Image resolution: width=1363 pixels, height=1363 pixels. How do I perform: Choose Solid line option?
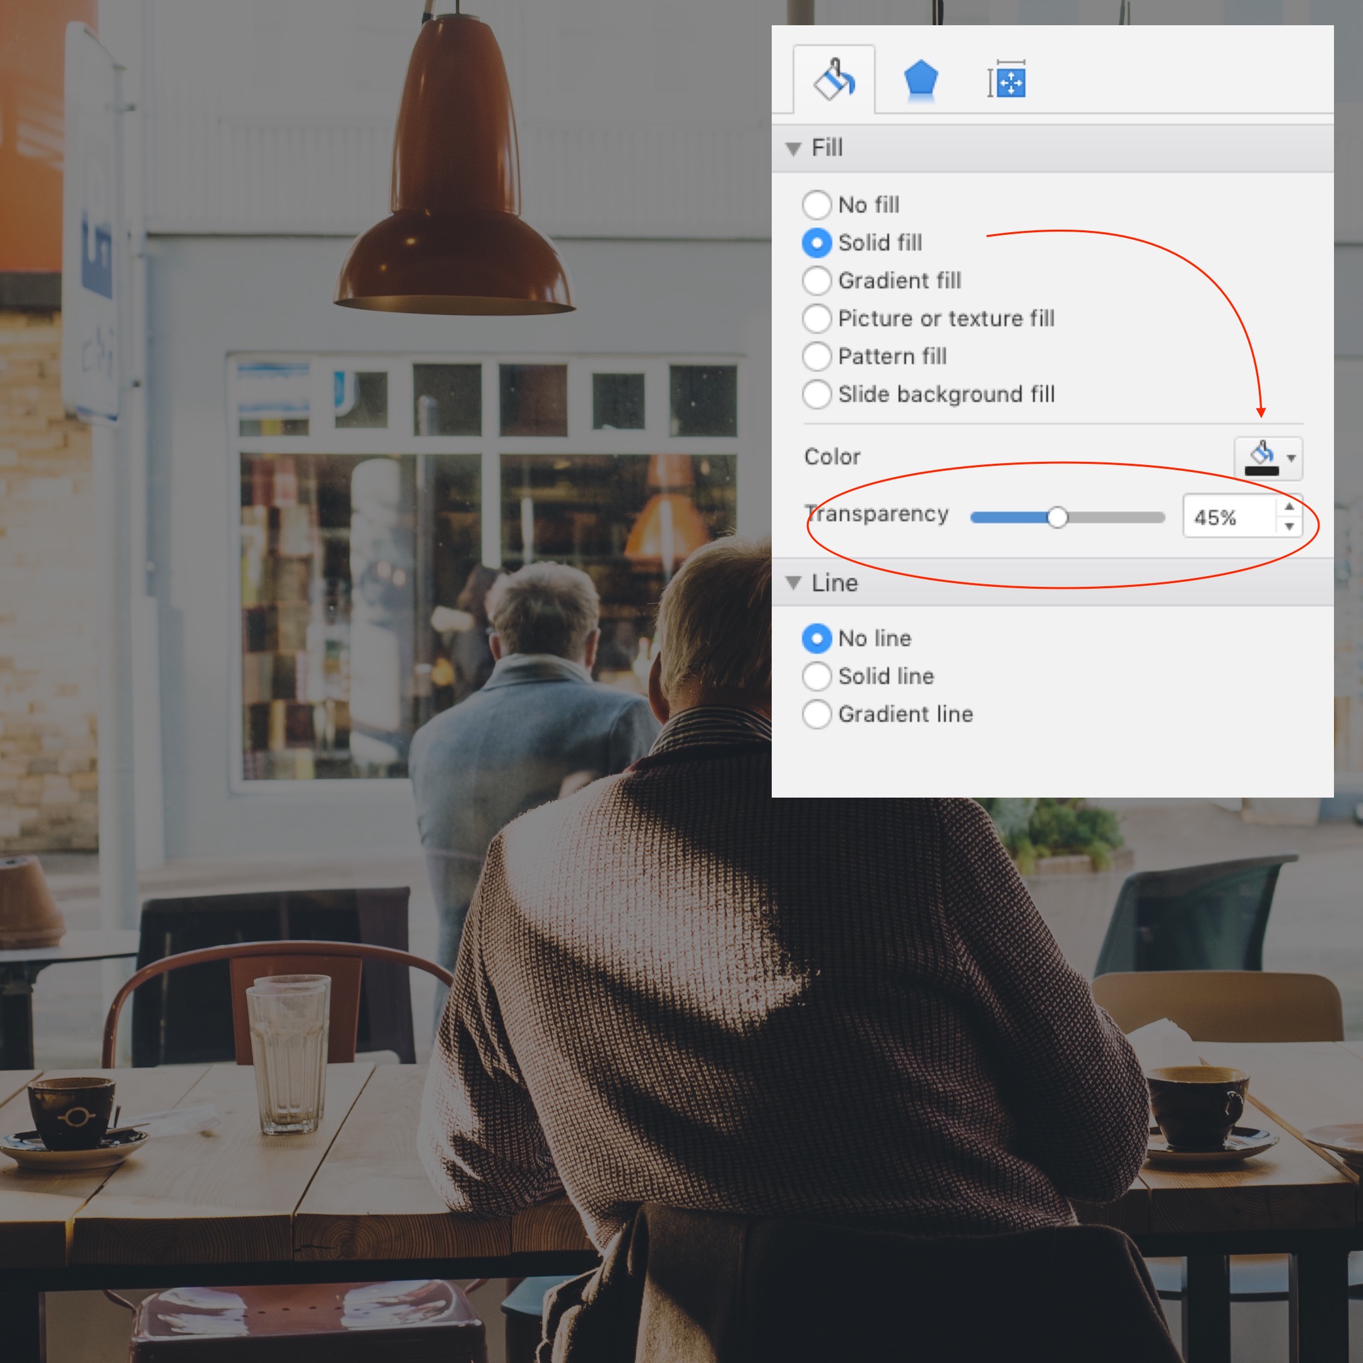[x=817, y=676]
